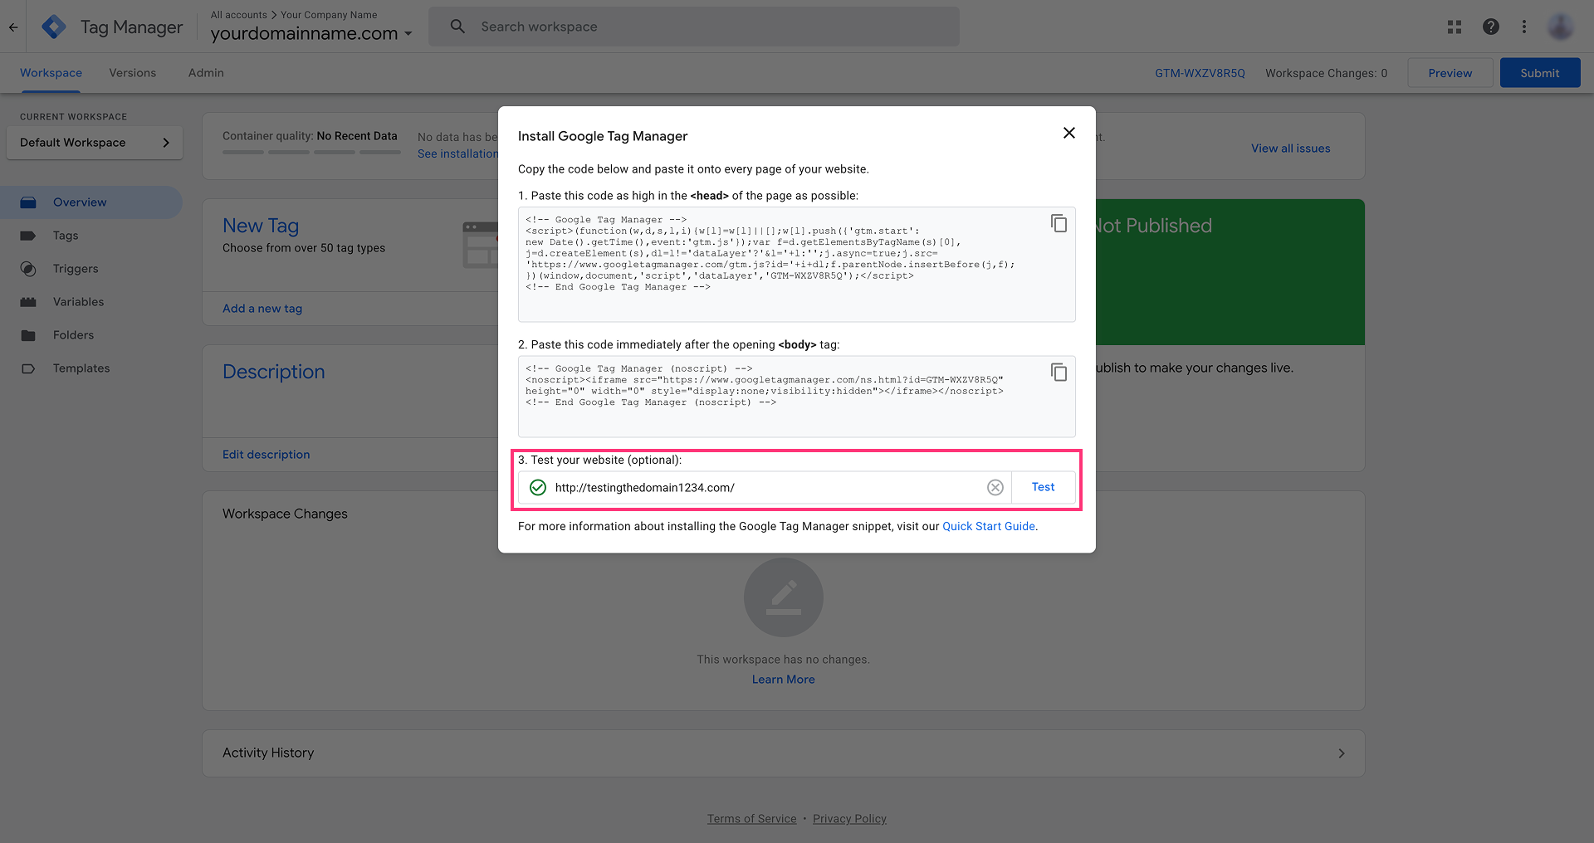Click the green checkmark validation icon
1594x843 pixels.
(538, 488)
